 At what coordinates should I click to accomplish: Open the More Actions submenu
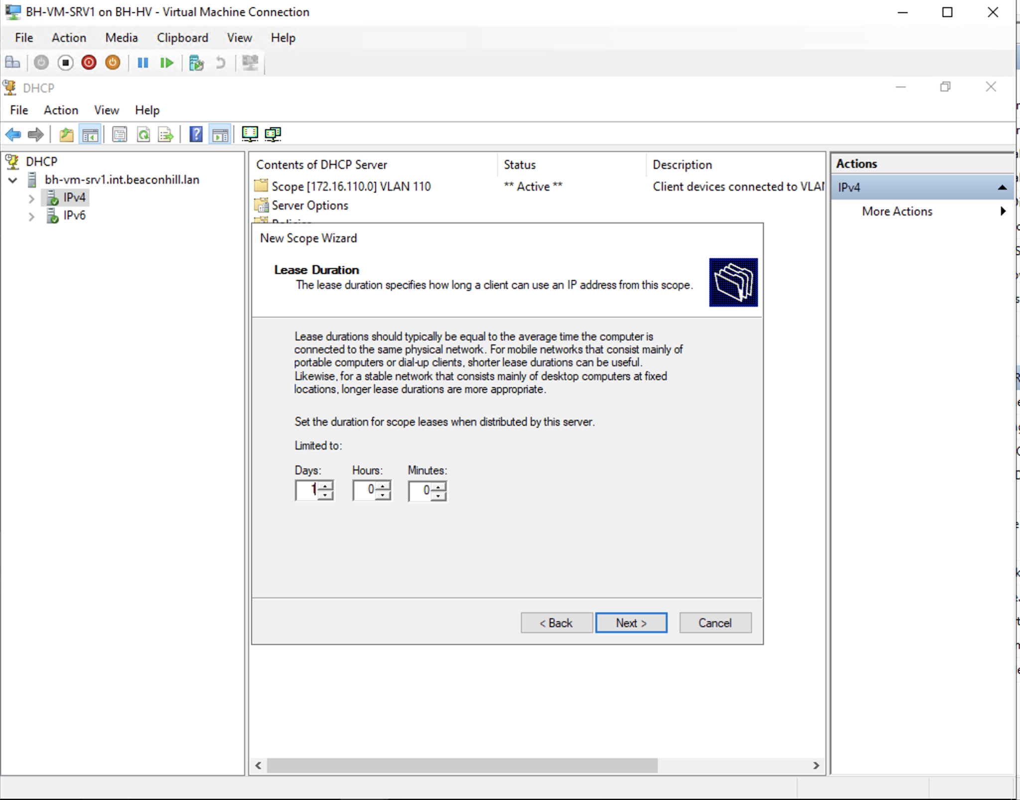(x=896, y=211)
